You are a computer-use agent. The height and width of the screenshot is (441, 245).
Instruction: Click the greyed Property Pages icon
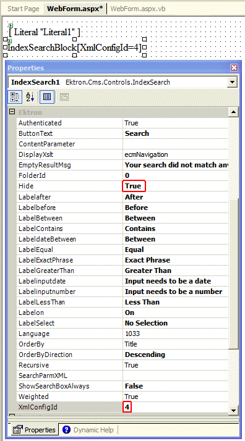64,97
